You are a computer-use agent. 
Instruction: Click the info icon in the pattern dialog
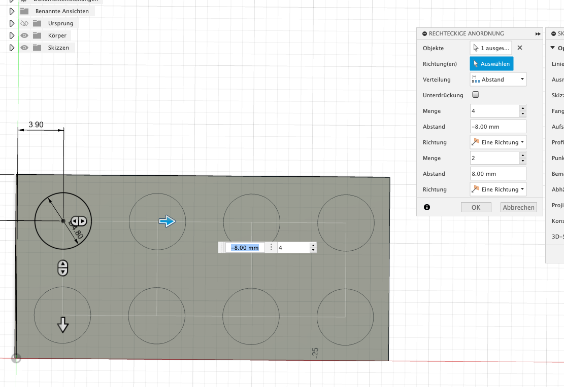pyautogui.click(x=426, y=207)
